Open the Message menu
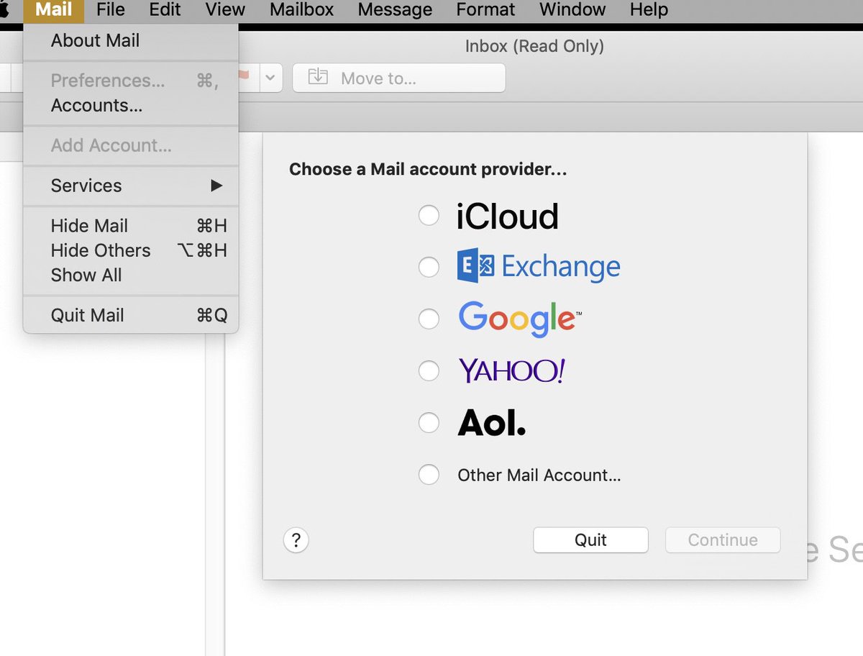 (395, 10)
